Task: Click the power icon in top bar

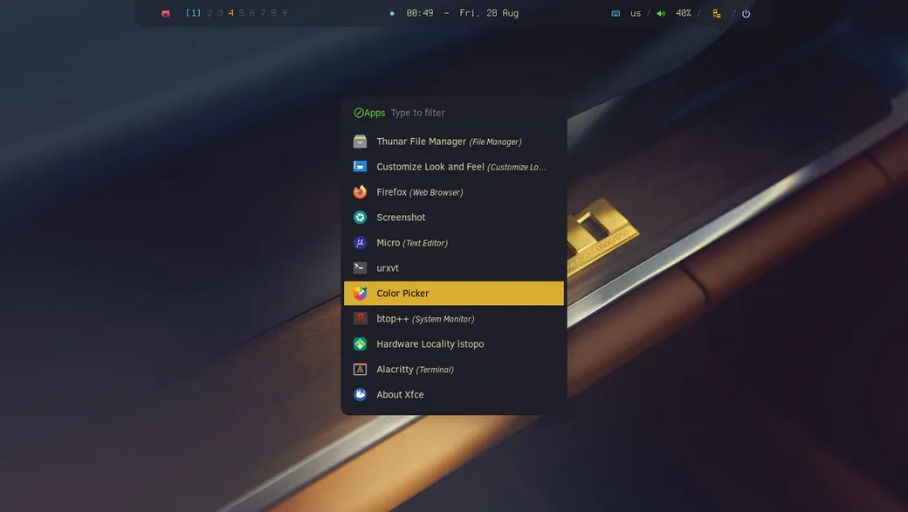Action: (x=746, y=13)
